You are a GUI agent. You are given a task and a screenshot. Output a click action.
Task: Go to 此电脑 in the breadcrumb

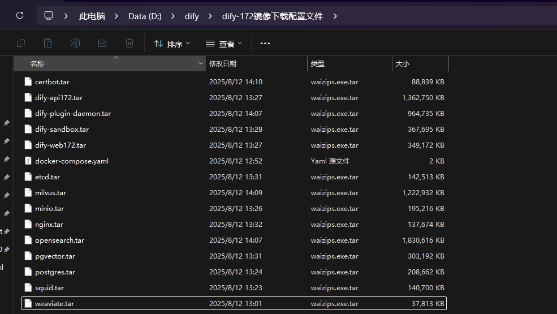92,16
